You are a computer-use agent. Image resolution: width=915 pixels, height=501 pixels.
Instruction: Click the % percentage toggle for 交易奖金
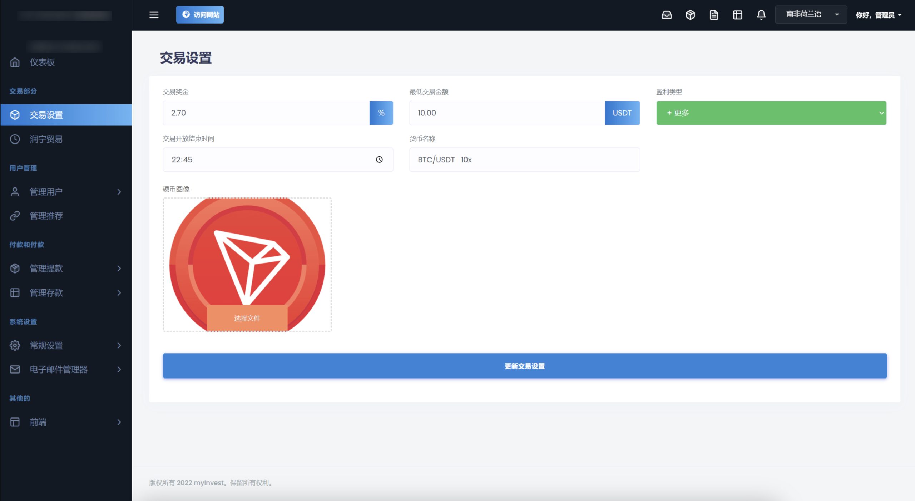(x=381, y=112)
